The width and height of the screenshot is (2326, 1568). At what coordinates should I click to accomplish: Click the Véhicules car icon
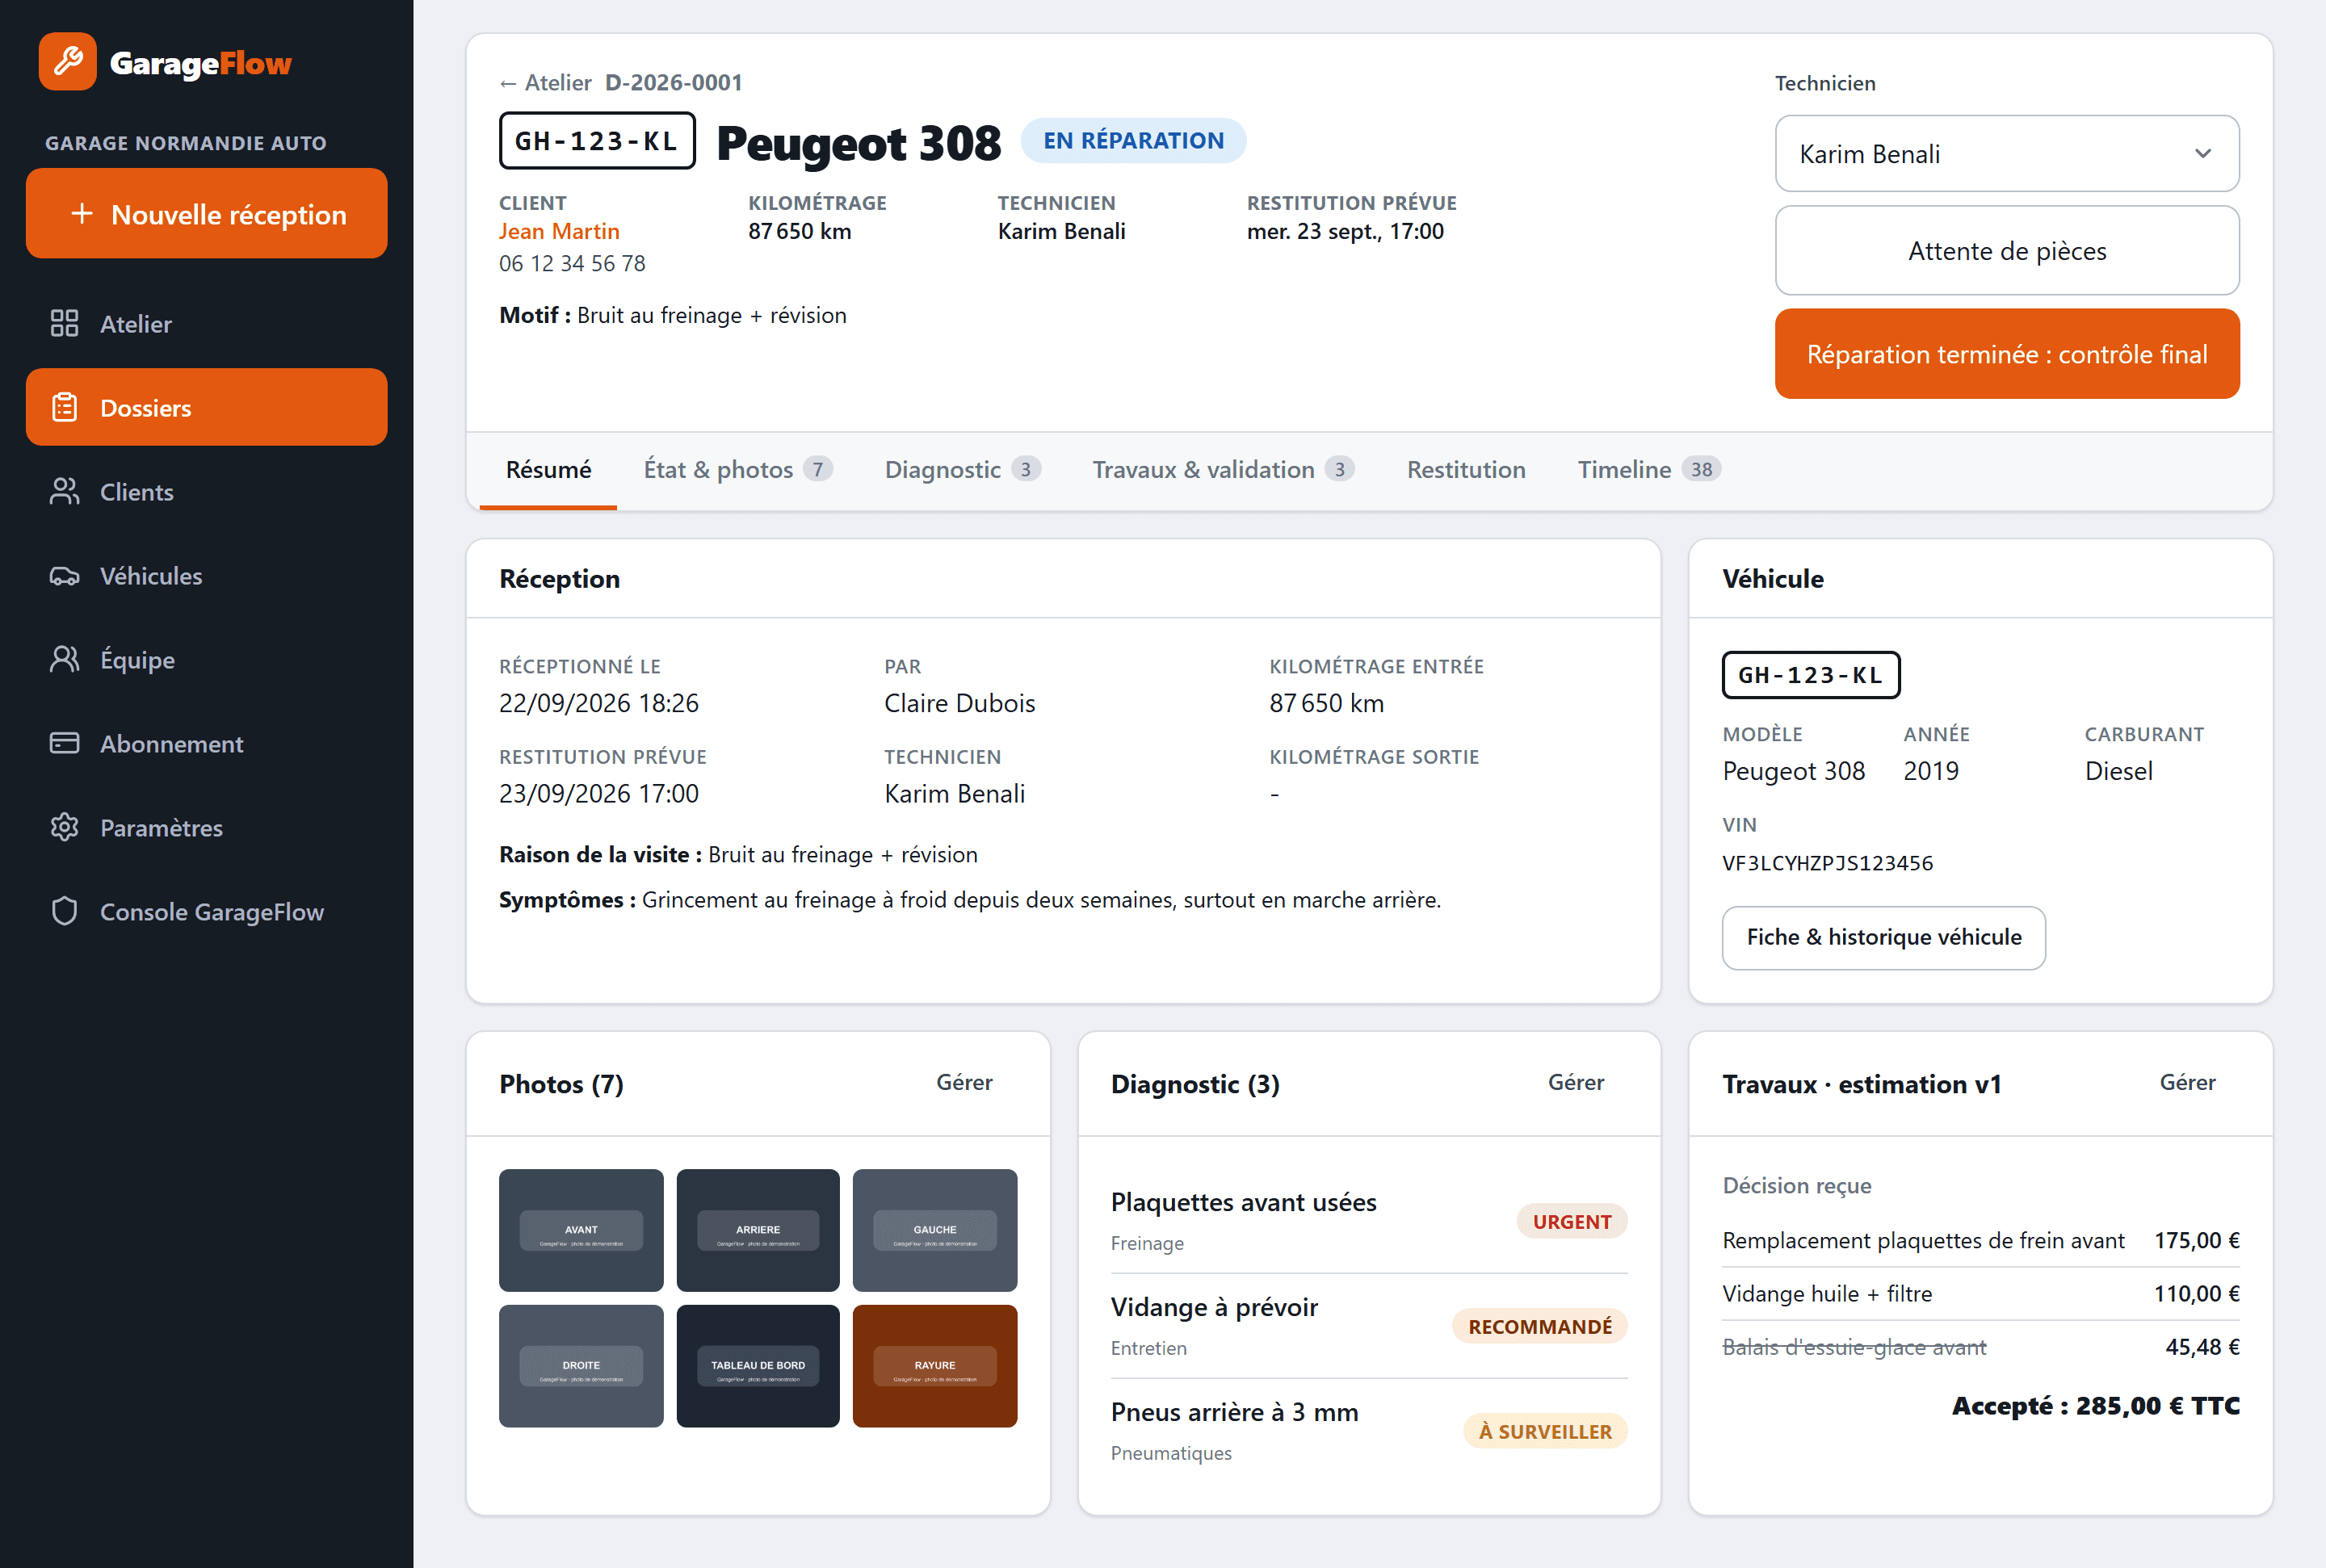point(64,575)
